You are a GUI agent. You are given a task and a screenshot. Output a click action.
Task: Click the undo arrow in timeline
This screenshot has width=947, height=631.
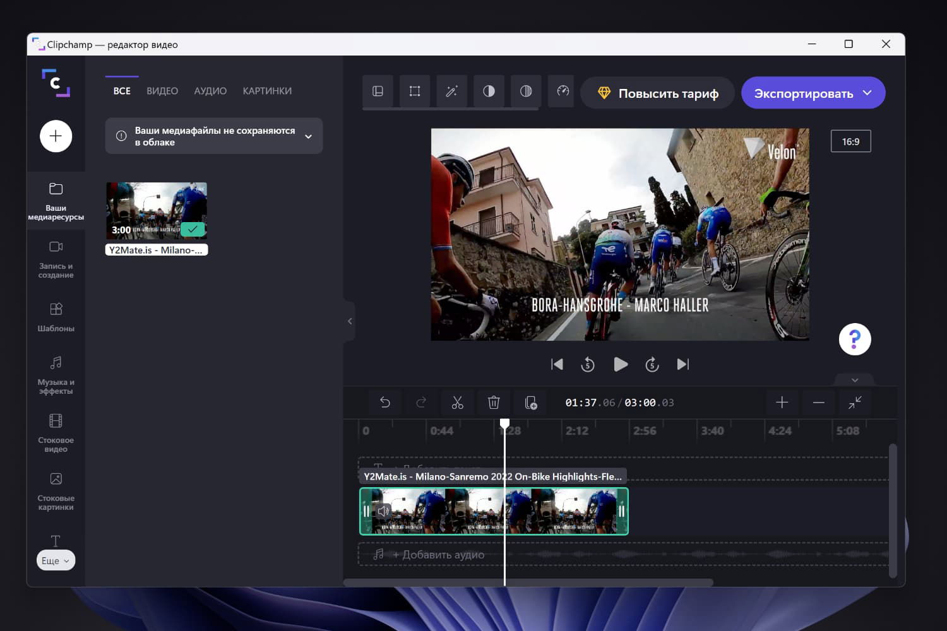pyautogui.click(x=384, y=403)
